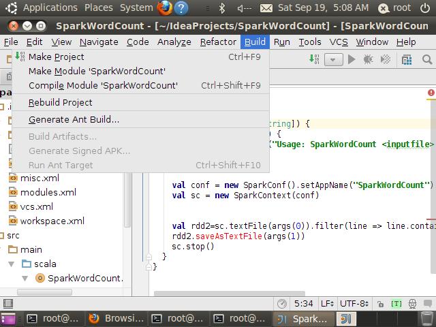Click project tree vertical scrollbar
Screen dimensions: 436x327
click(x=127, y=200)
